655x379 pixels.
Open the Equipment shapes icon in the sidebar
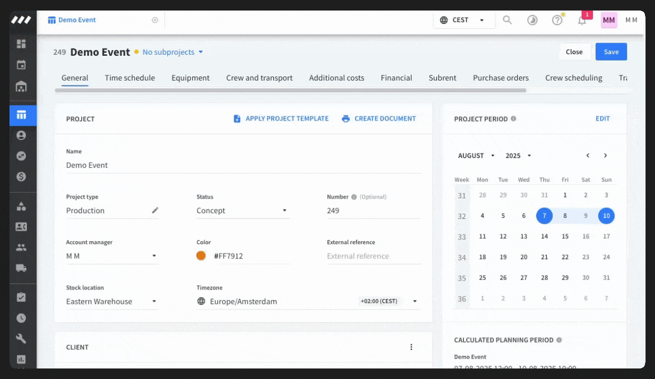(x=21, y=206)
